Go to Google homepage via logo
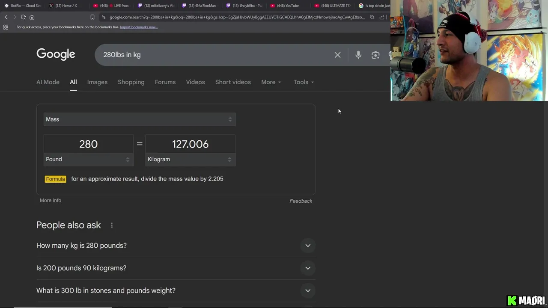Screen dimensions: 548x308 56,54
